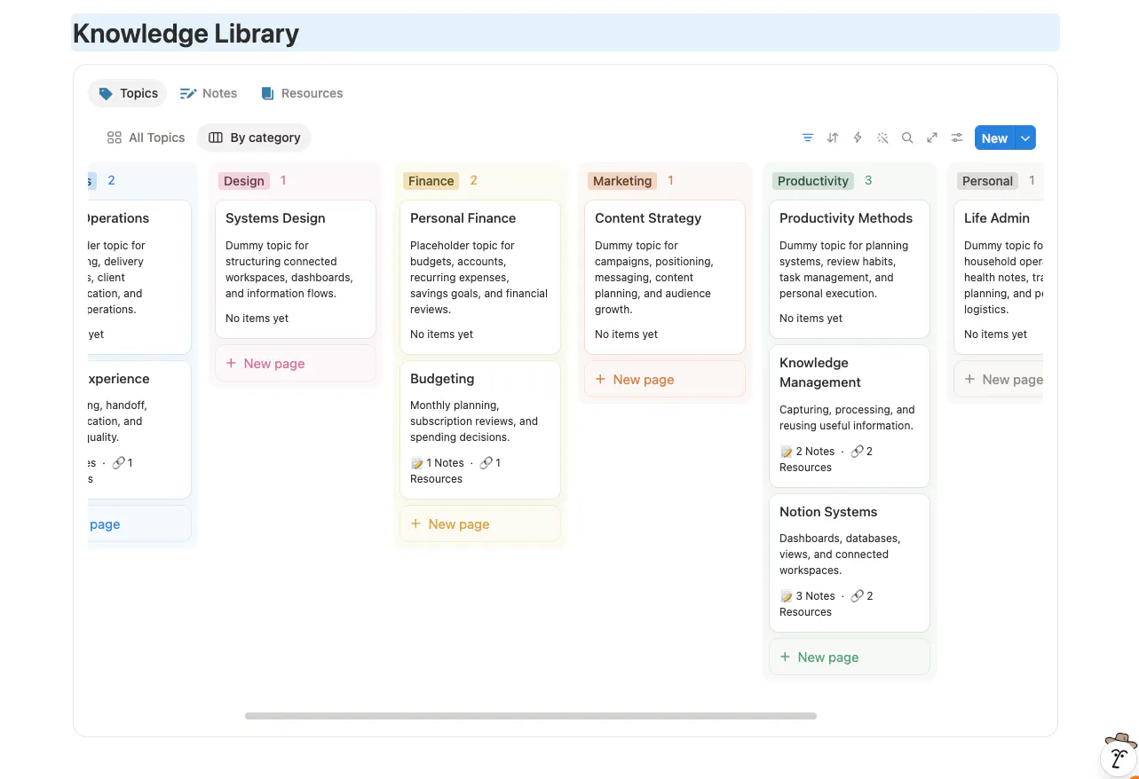The image size is (1139, 779).
Task: Click the All Topics grid icon
Action: coord(114,138)
